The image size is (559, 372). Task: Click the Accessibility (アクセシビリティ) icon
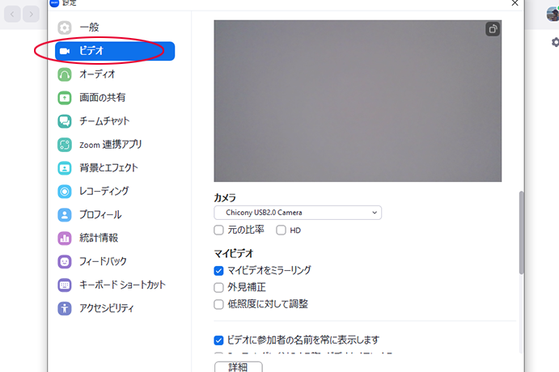click(65, 308)
